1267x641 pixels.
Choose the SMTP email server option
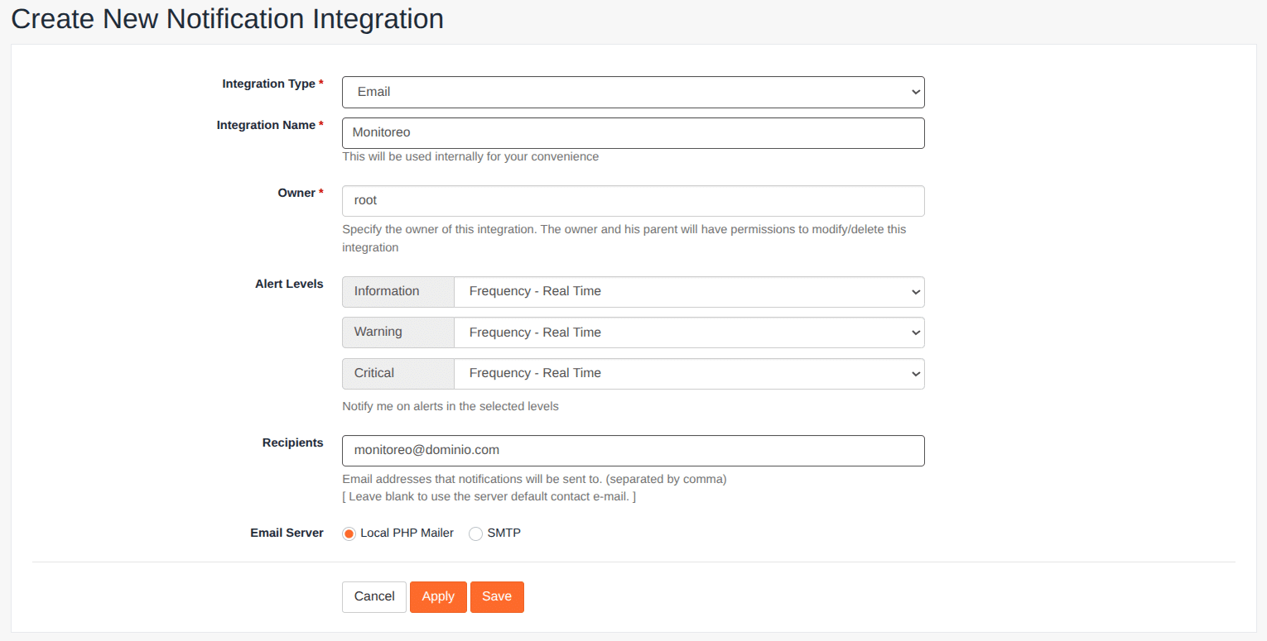point(475,533)
